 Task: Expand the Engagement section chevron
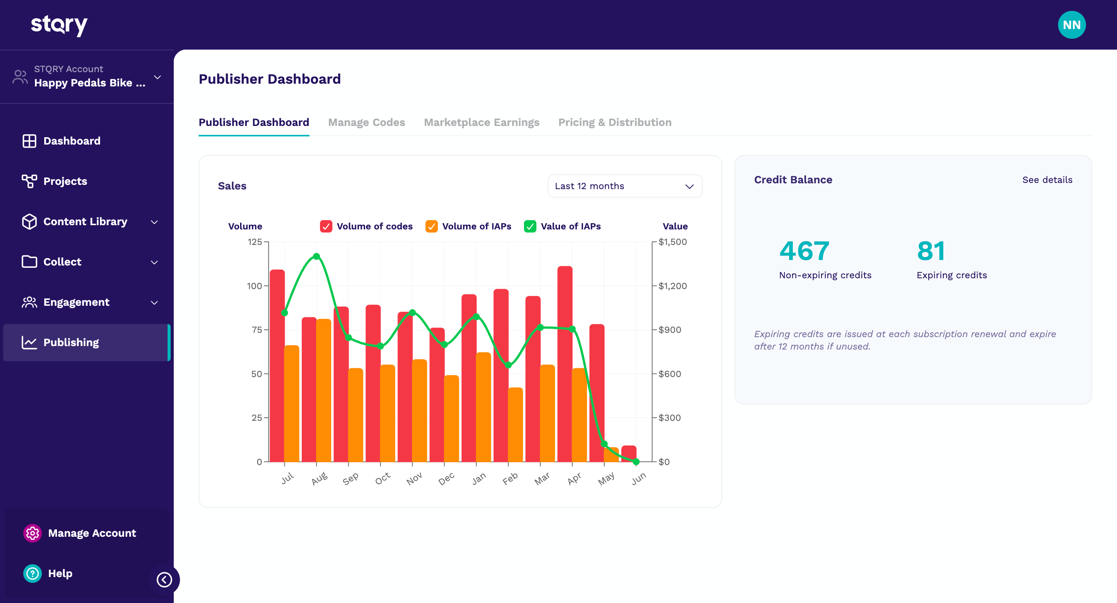(154, 302)
